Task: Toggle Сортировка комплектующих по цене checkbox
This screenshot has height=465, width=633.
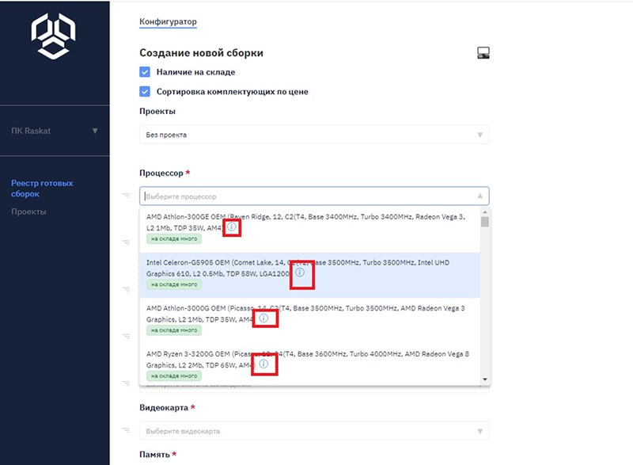Action: (145, 91)
